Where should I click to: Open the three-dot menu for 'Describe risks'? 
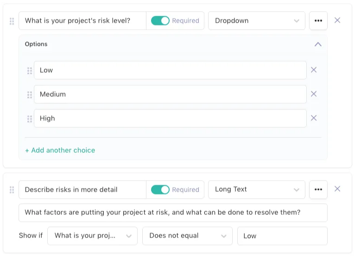tap(318, 189)
